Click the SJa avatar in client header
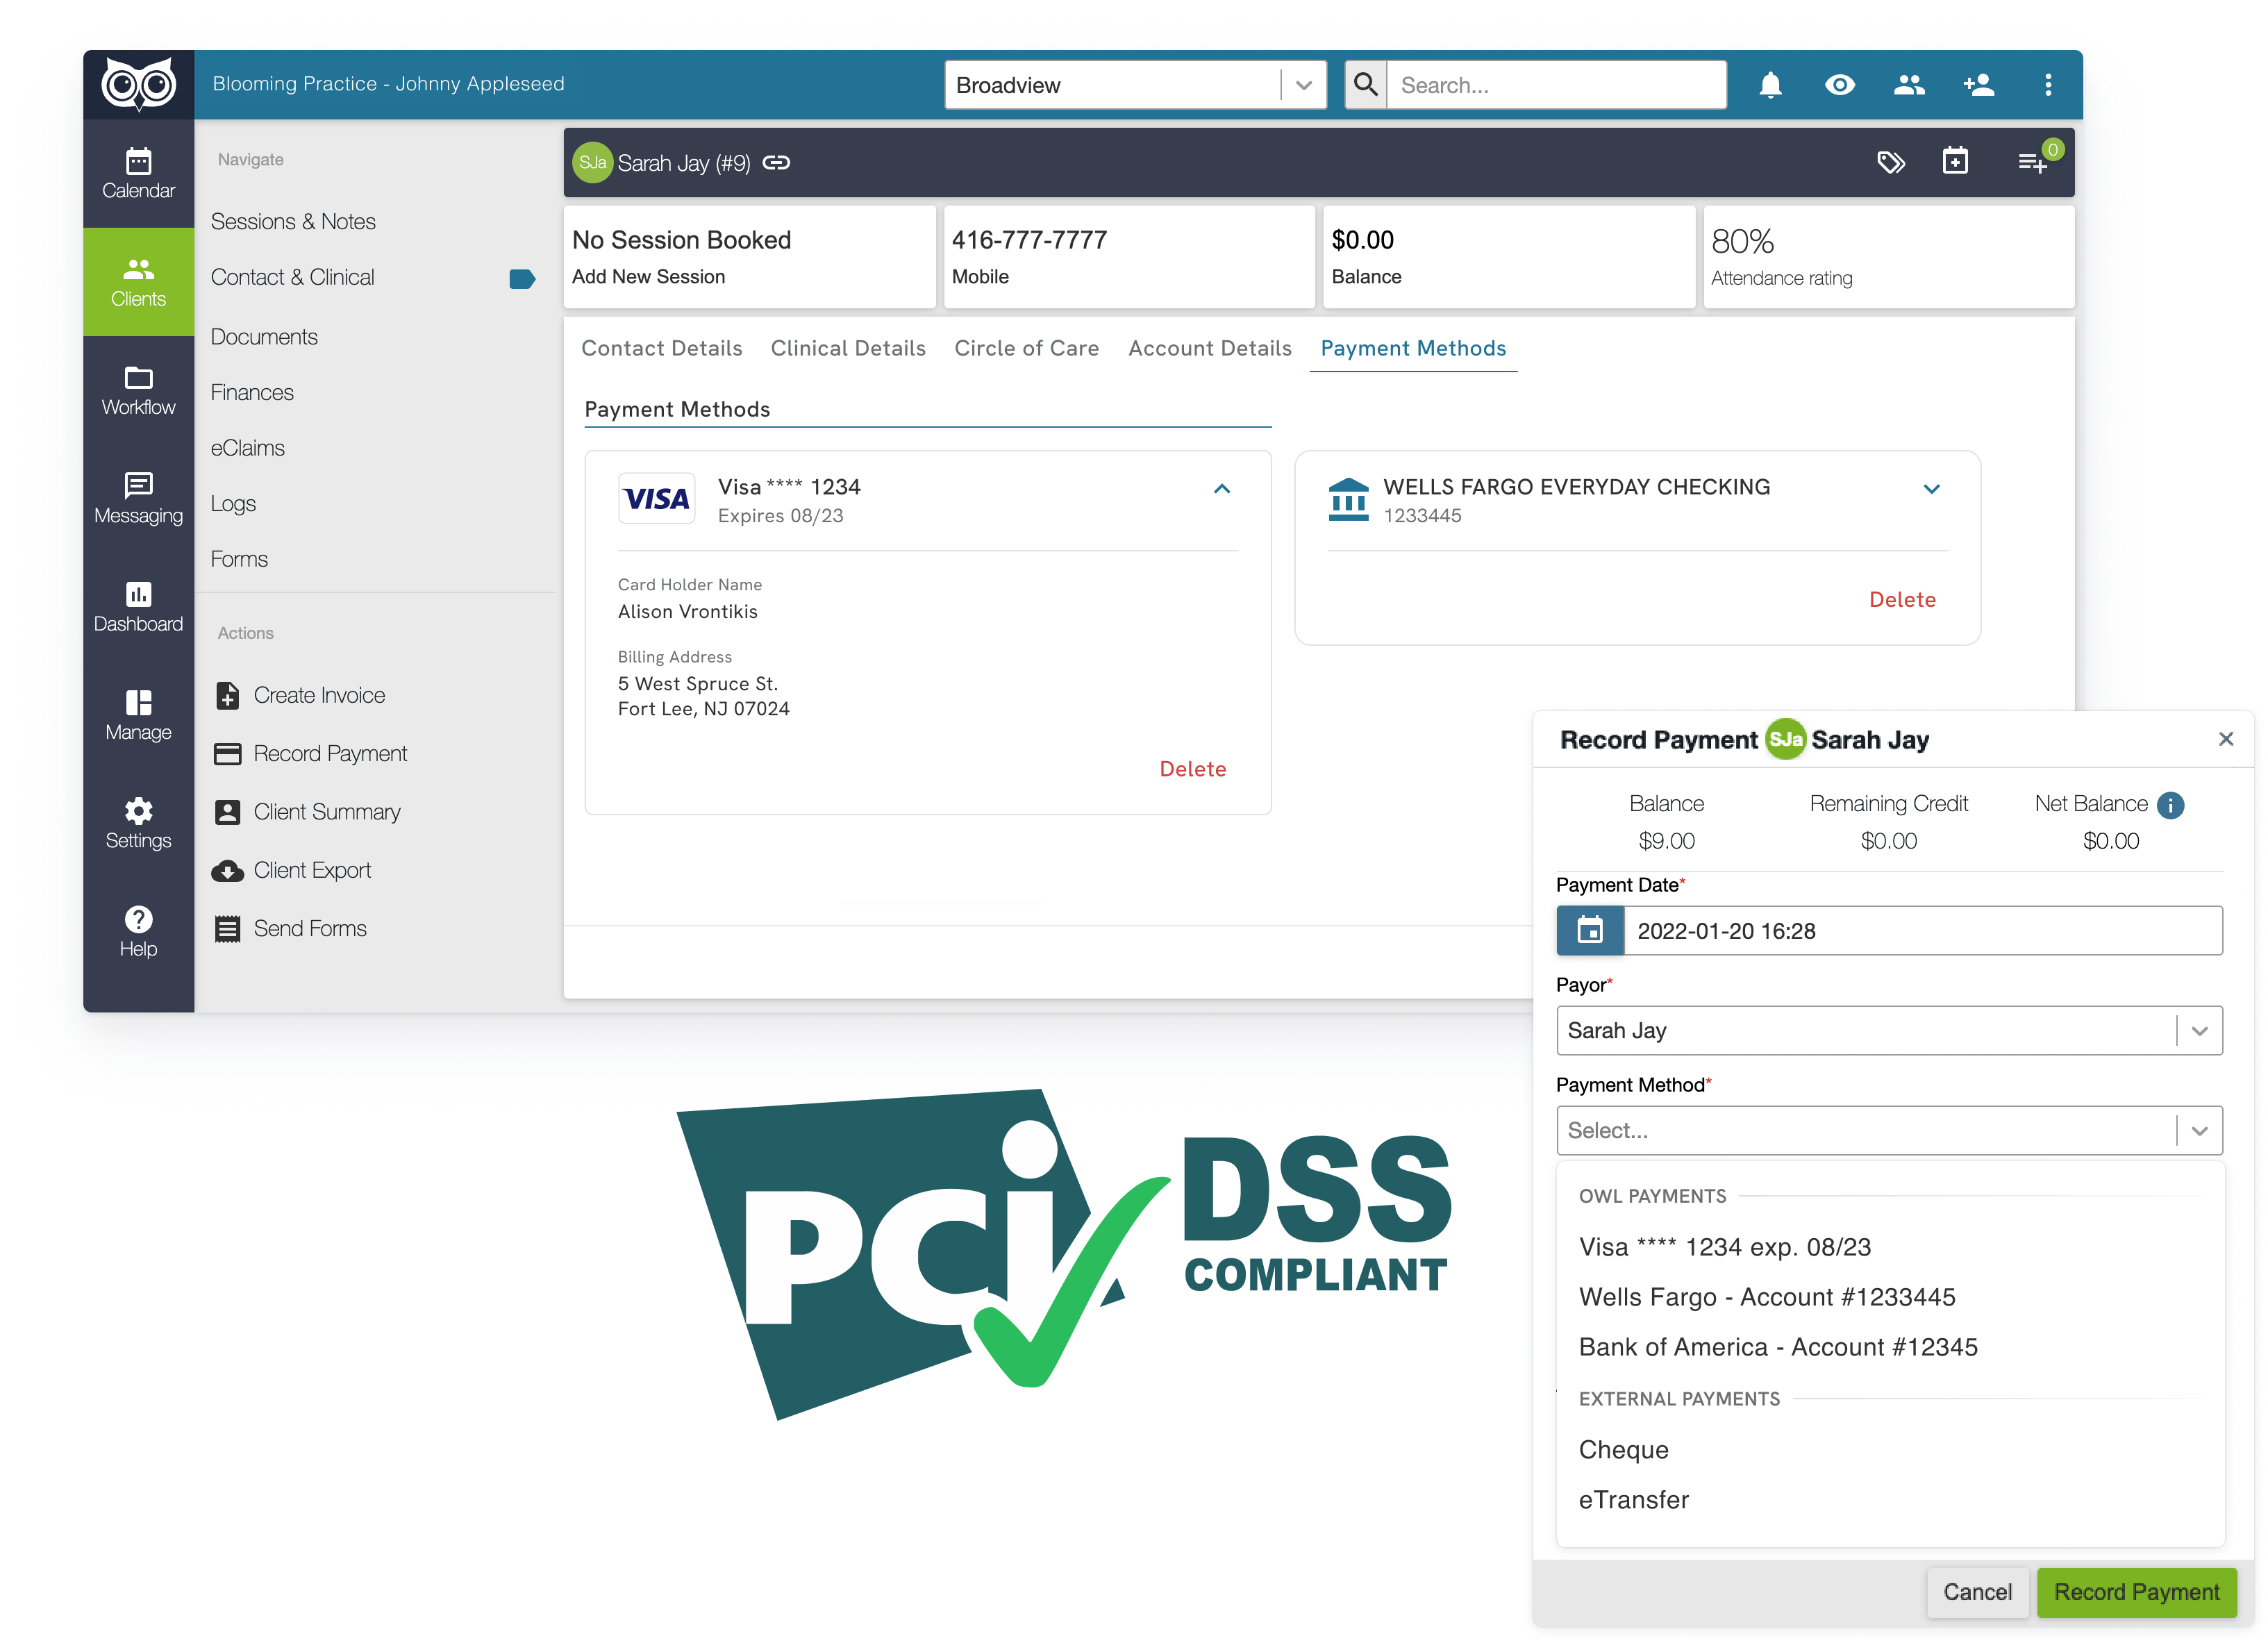 593,162
